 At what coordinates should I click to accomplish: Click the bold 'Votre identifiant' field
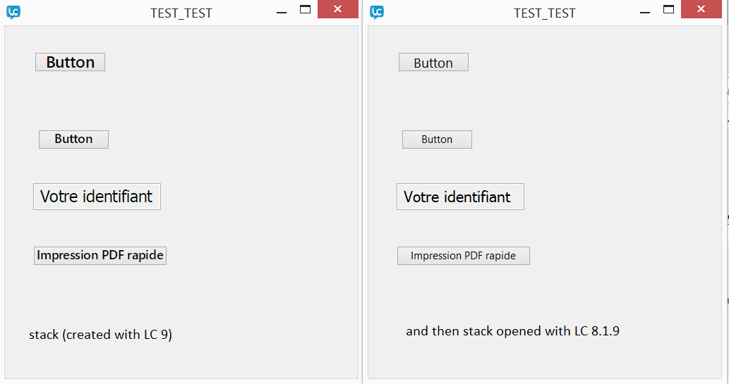point(97,197)
